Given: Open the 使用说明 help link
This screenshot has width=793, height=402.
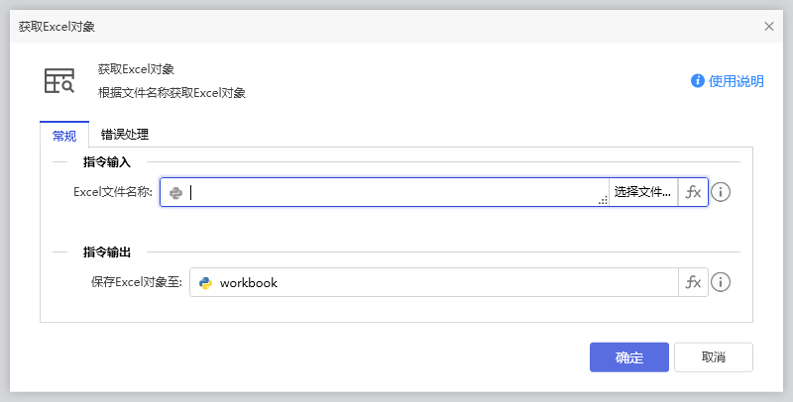Looking at the screenshot, I should point(736,81).
